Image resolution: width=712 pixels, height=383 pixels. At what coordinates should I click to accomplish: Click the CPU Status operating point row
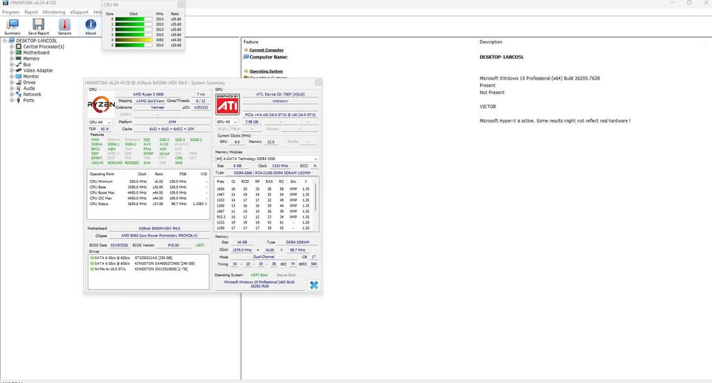point(149,204)
